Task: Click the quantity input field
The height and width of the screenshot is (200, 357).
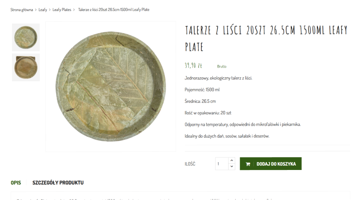Action: (222, 163)
